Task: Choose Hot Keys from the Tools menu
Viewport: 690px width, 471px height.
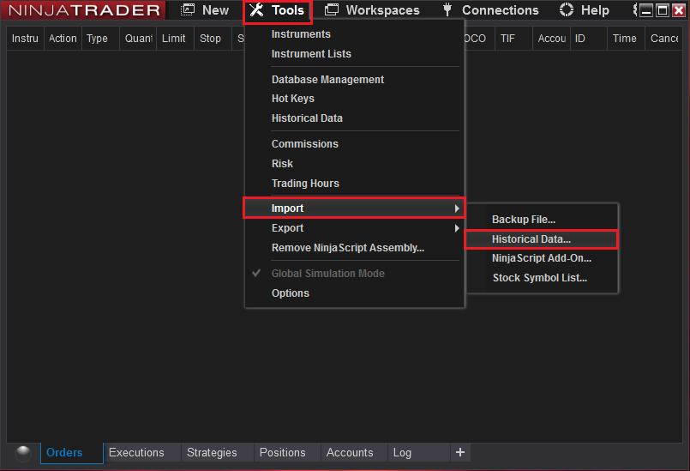Action: 293,99
